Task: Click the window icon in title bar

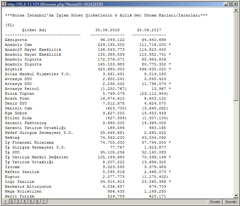Action: click(5, 4)
